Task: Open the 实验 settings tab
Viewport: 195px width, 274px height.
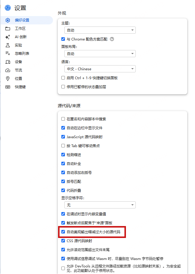Action: 18,45
